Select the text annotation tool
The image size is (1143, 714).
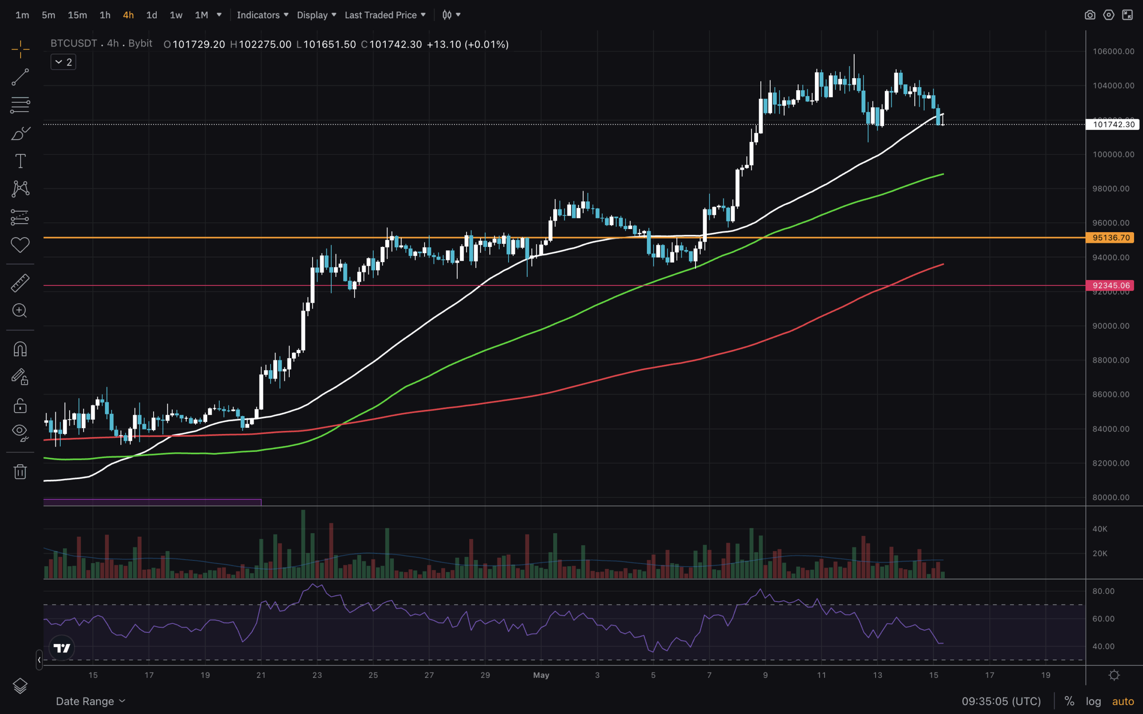pyautogui.click(x=20, y=161)
